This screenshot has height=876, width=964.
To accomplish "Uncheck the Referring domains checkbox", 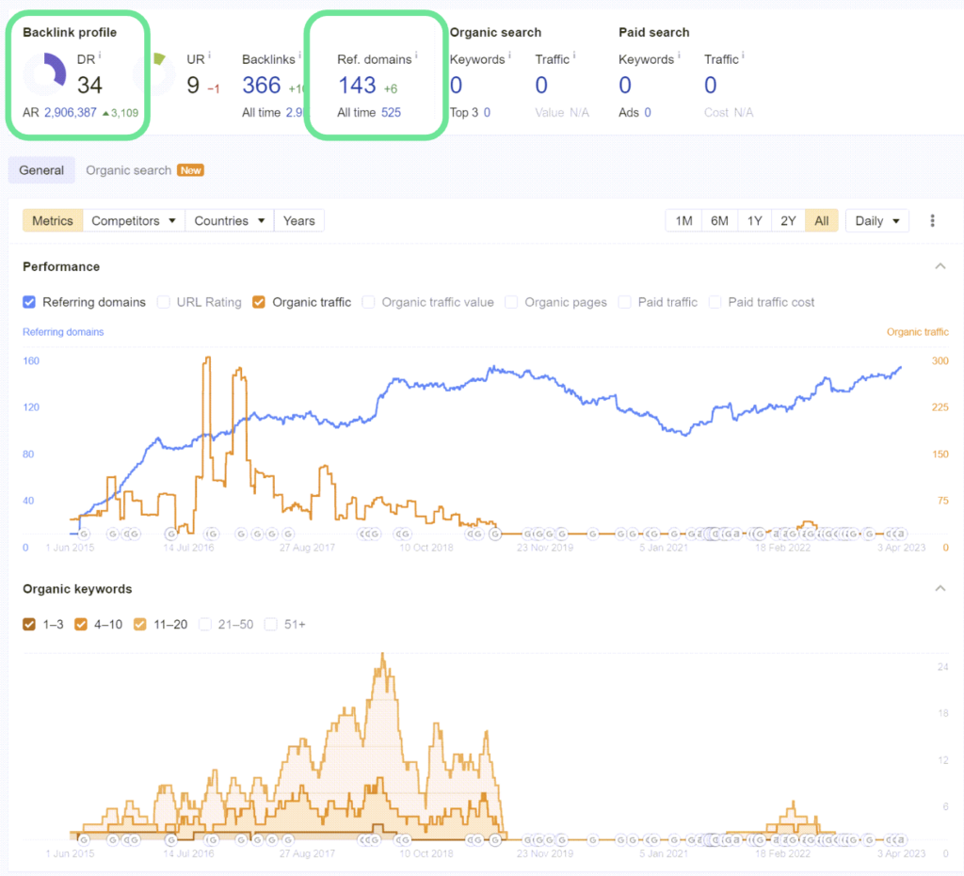I will click(x=29, y=302).
